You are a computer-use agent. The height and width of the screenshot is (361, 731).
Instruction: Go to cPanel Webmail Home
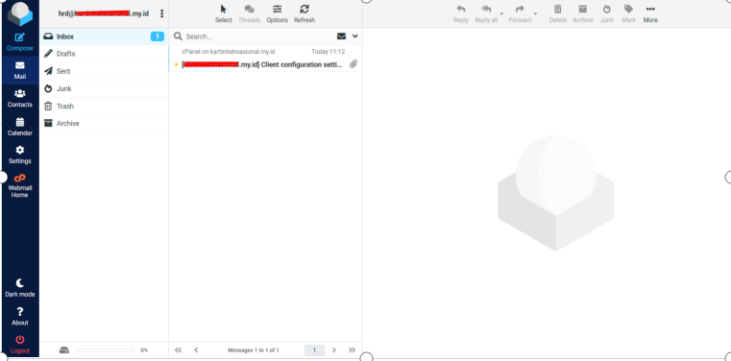coord(19,185)
